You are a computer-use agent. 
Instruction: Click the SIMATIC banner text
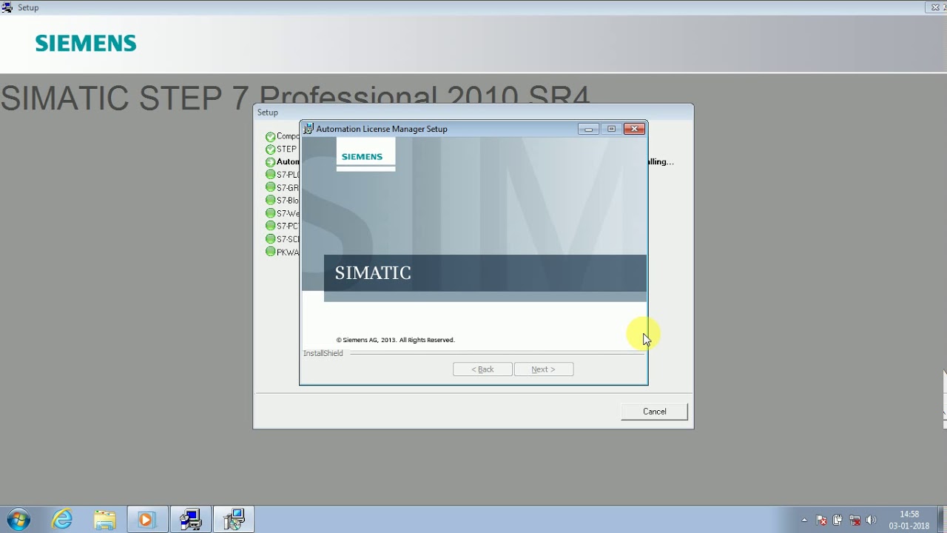click(373, 273)
